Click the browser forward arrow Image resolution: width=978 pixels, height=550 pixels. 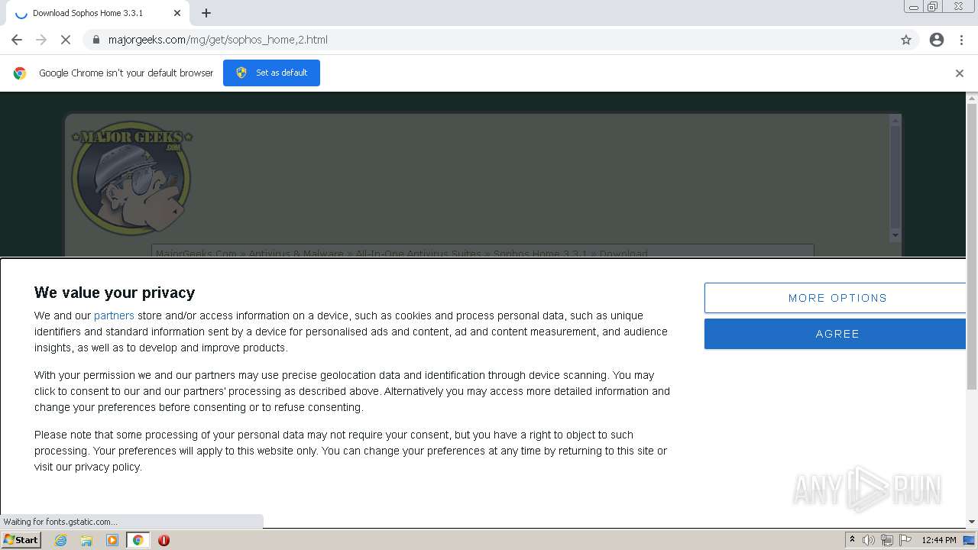point(41,40)
